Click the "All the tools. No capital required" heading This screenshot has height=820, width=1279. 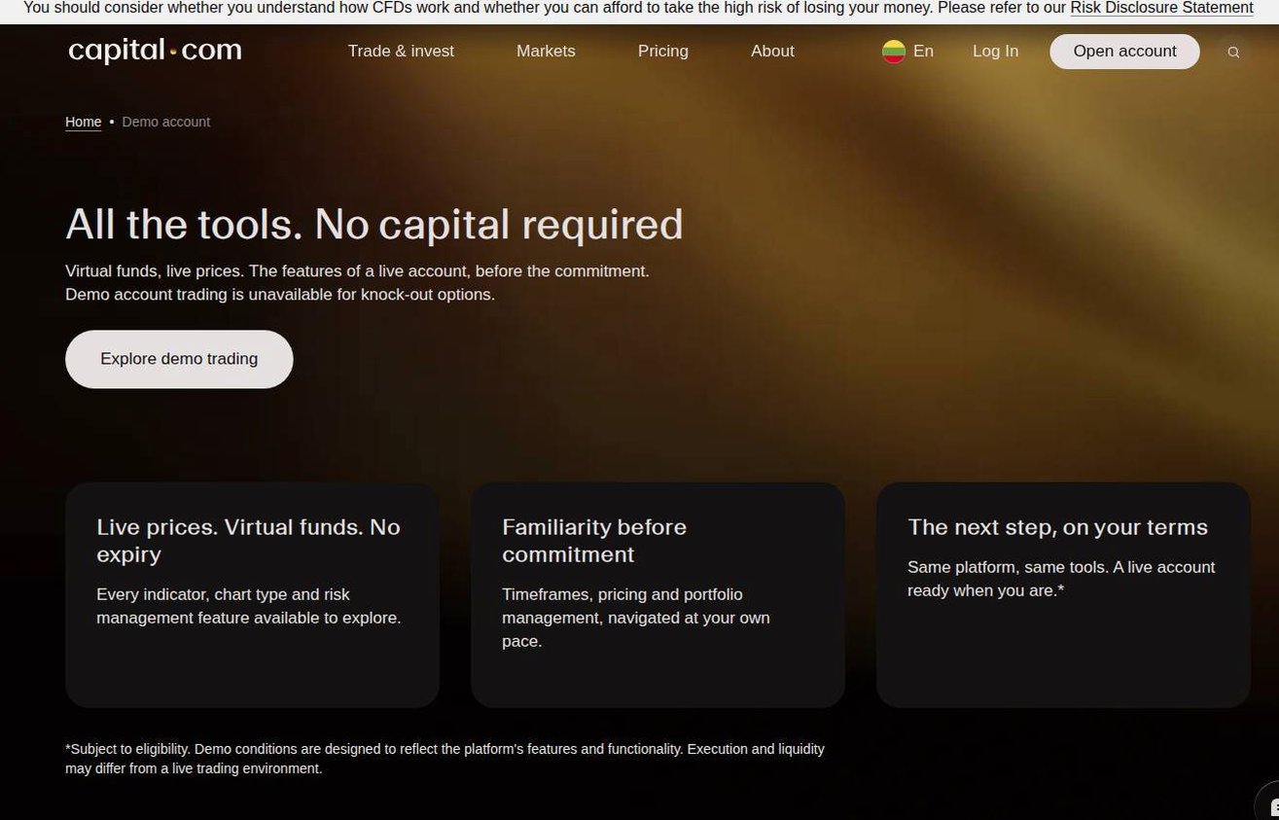point(374,225)
